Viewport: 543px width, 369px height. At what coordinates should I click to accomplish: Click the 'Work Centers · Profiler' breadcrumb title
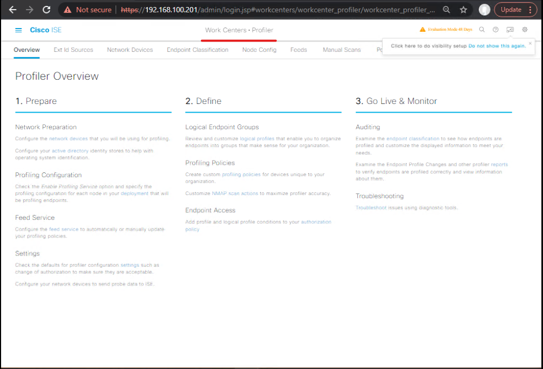pyautogui.click(x=239, y=30)
